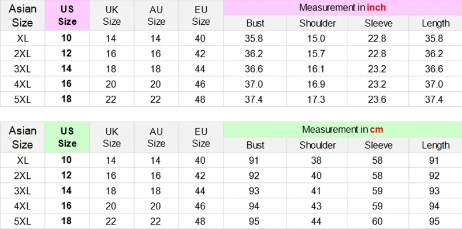Select bust value 36.6 for 3XL
Screen dimensions: 462x229
tap(254, 69)
